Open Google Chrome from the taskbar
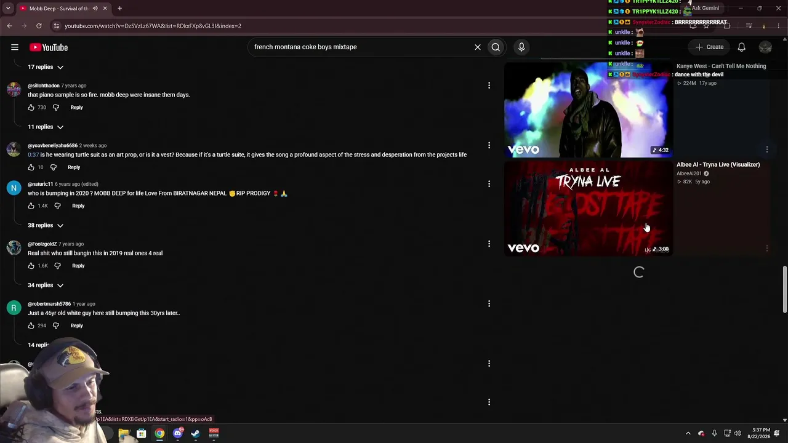The image size is (788, 443). [159, 433]
